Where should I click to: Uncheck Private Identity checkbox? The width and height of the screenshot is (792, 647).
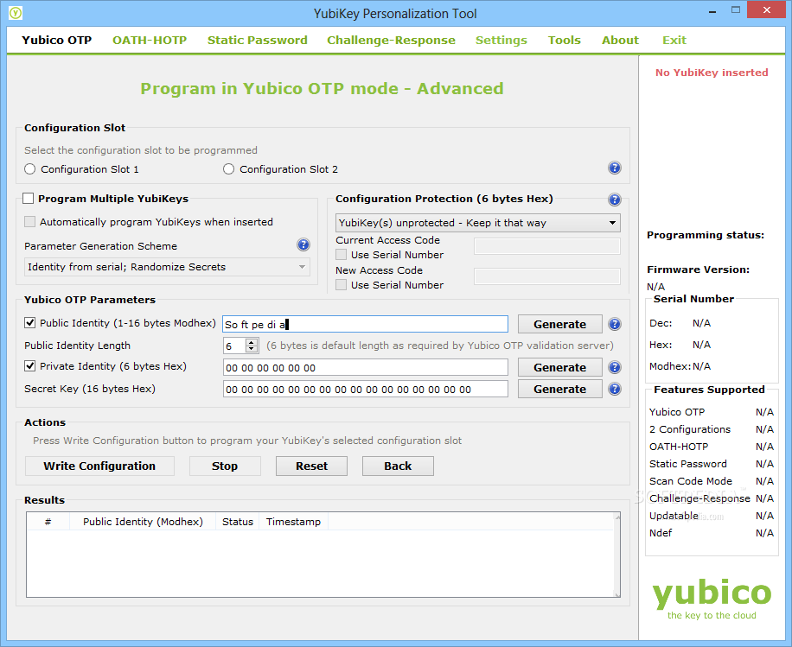click(x=29, y=366)
